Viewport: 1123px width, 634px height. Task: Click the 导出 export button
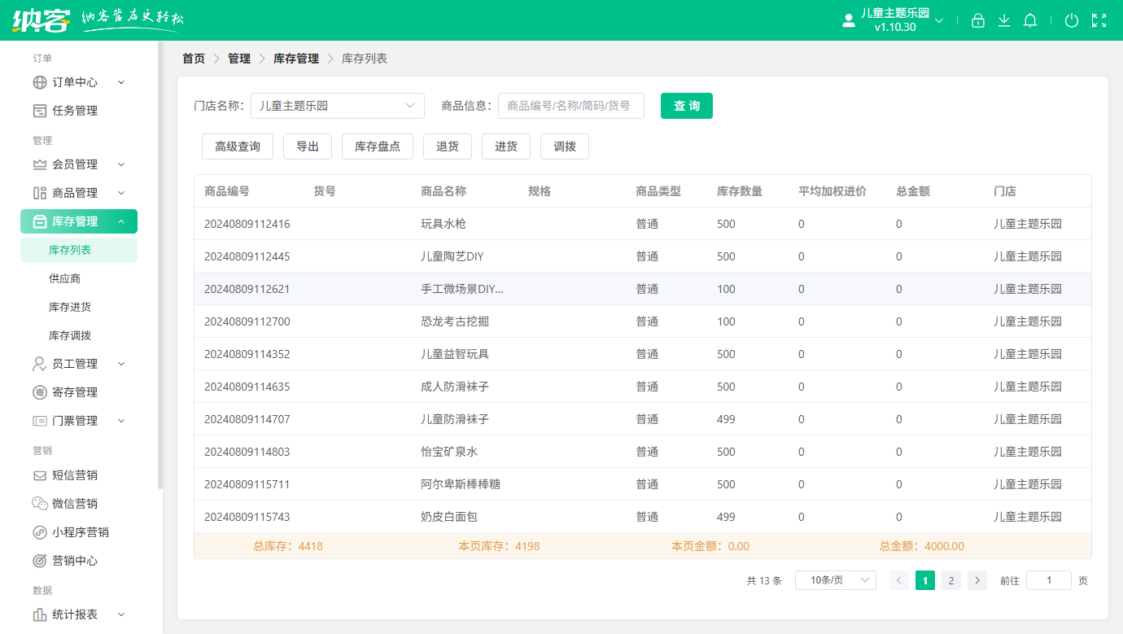click(307, 146)
